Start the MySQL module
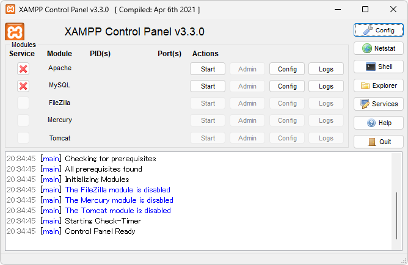This screenshot has width=408, height=265. point(208,86)
